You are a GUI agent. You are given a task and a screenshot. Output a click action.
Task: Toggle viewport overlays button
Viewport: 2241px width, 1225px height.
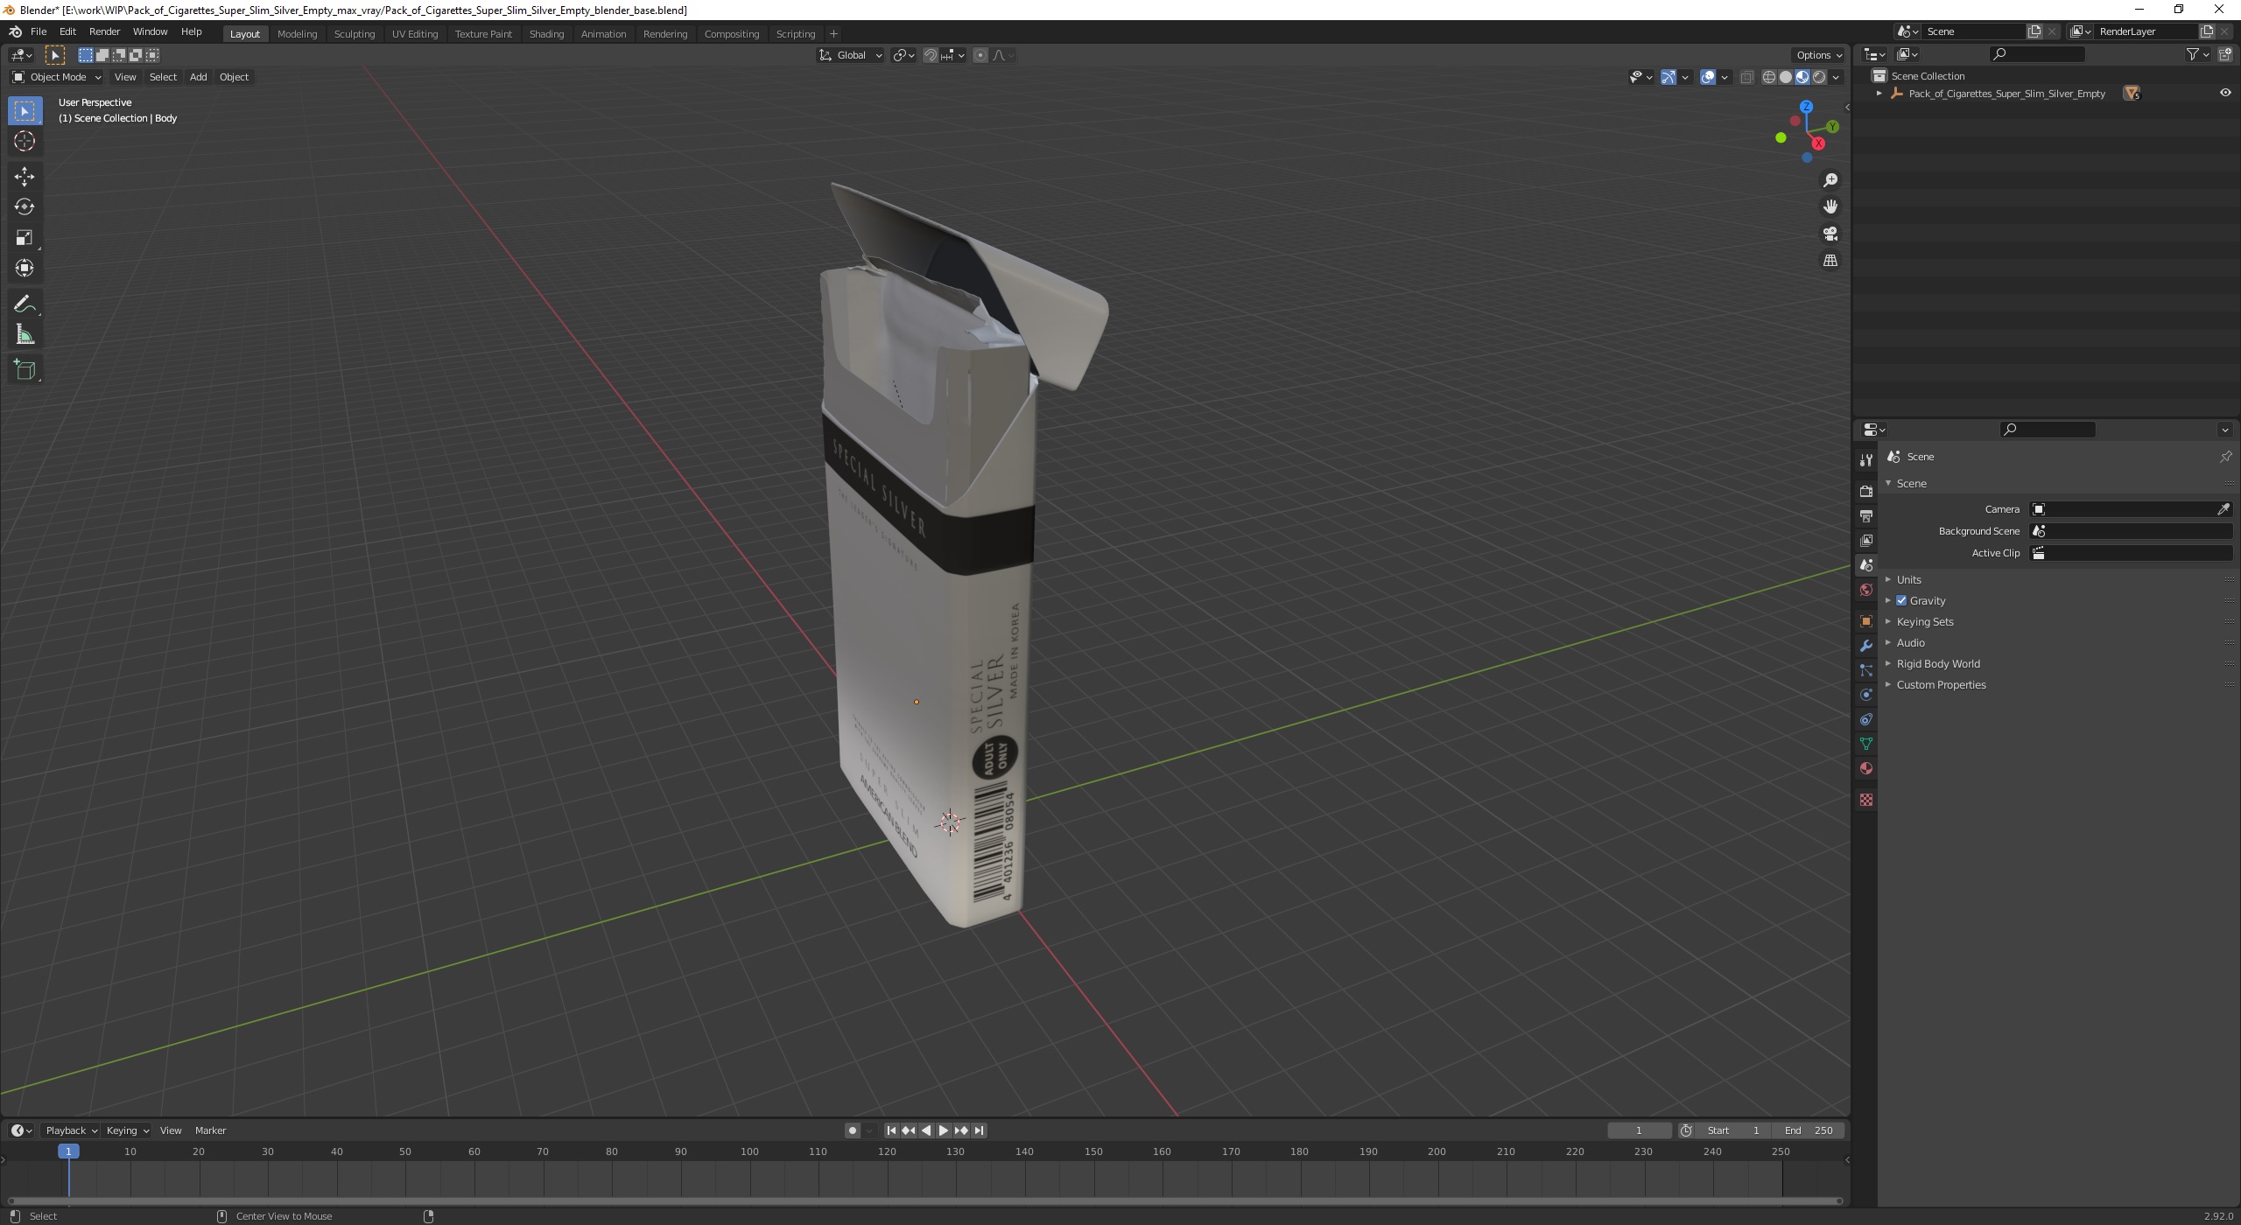click(x=1708, y=77)
